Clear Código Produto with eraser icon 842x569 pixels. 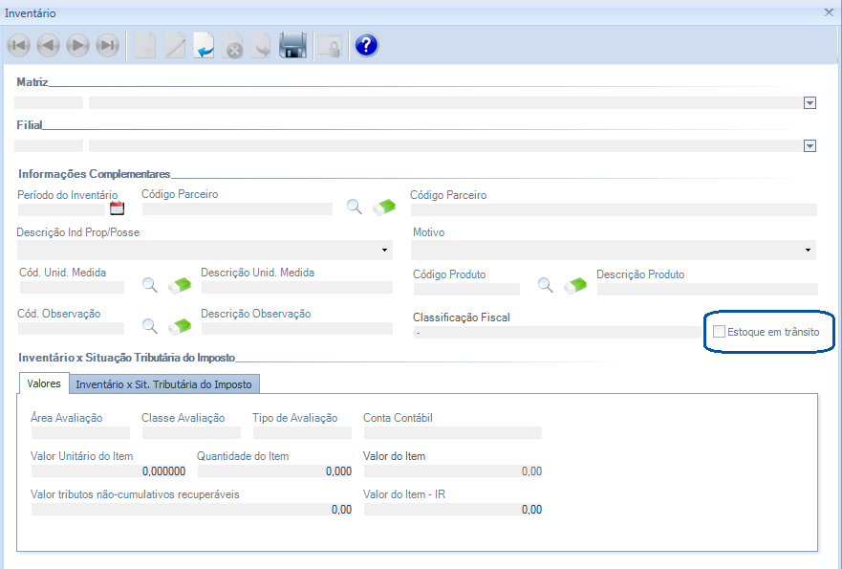575,285
